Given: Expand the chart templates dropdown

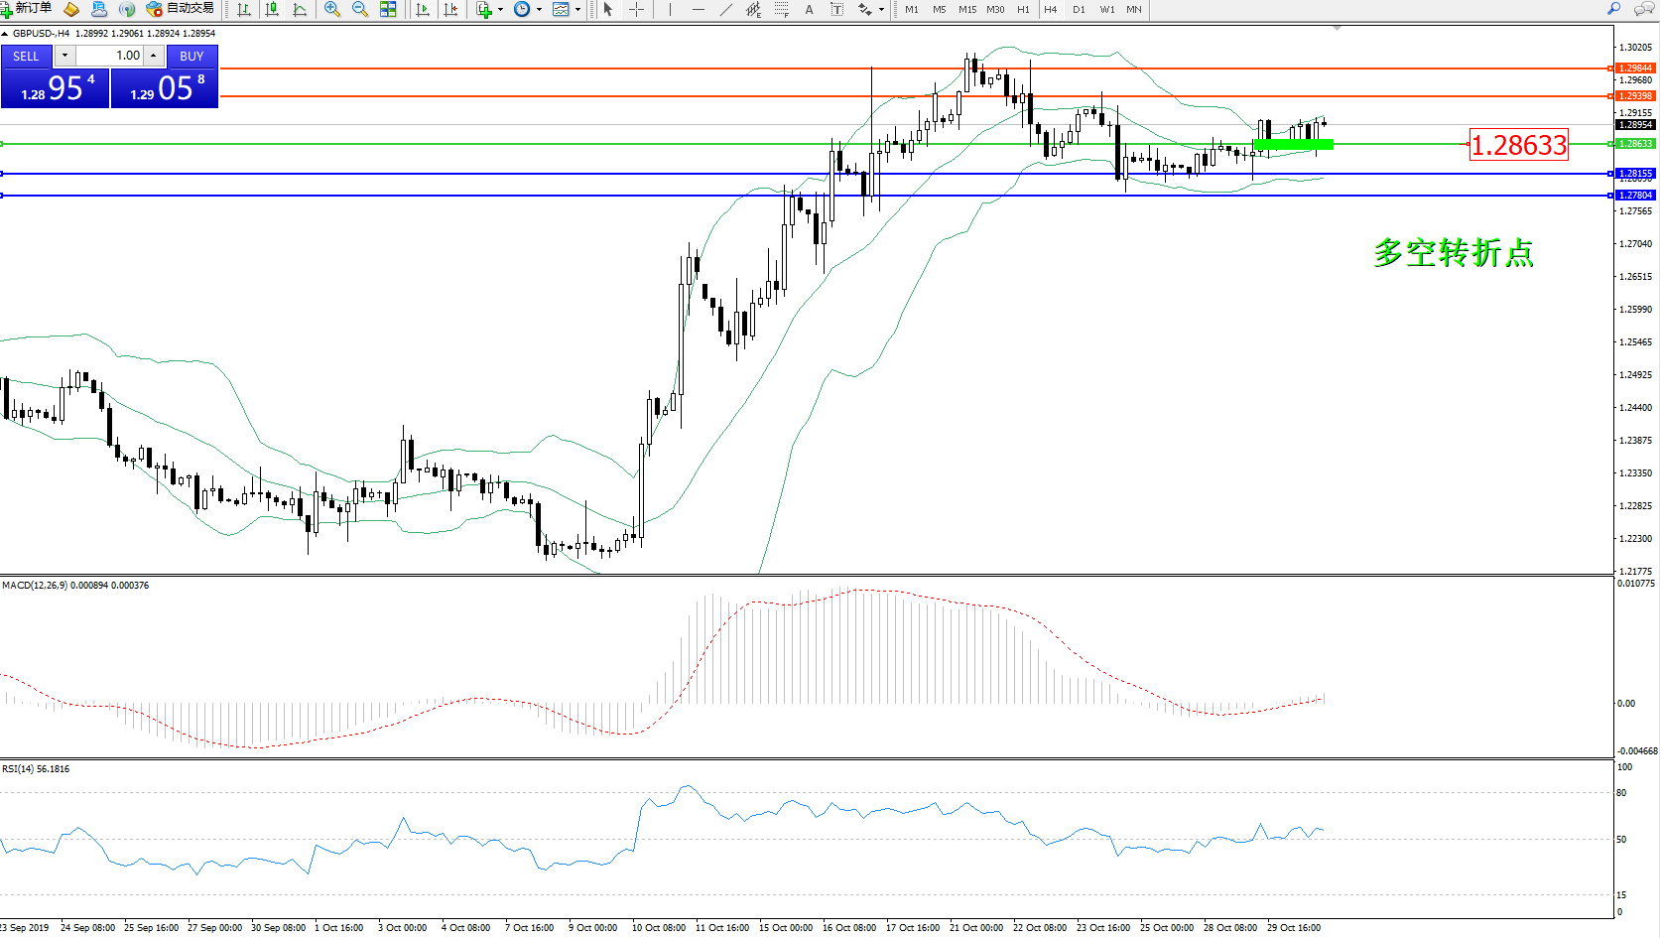Looking at the screenshot, I should click(x=577, y=10).
